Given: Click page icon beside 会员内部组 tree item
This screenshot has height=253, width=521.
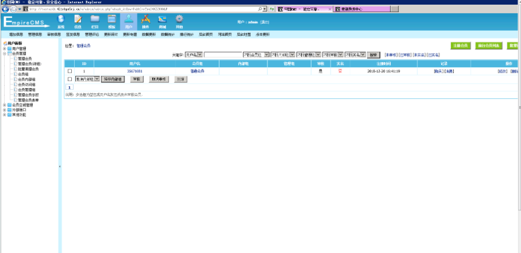Looking at the screenshot, I should [15, 79].
